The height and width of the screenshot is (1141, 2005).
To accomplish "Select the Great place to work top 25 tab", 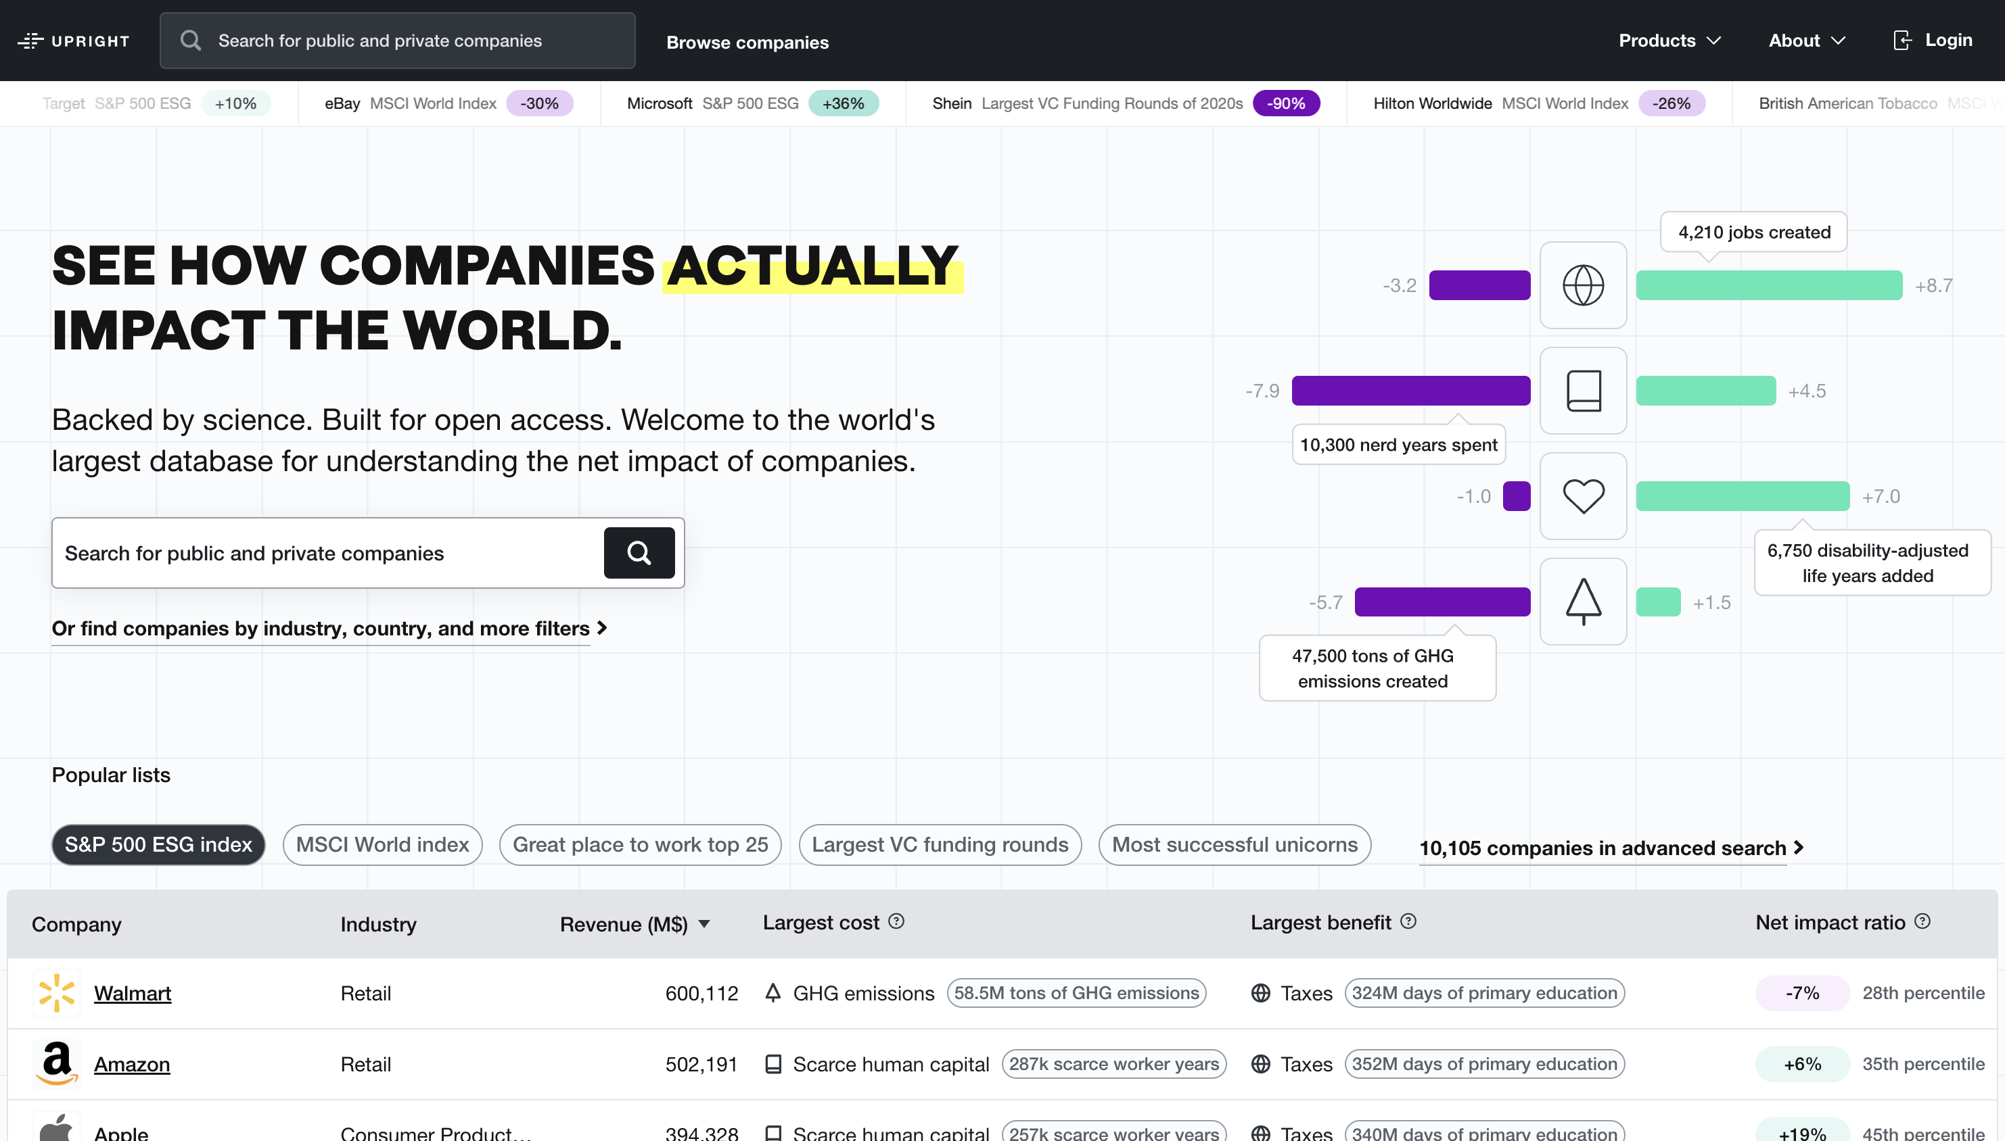I will point(640,845).
